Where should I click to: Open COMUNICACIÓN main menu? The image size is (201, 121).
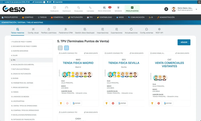[136, 17]
